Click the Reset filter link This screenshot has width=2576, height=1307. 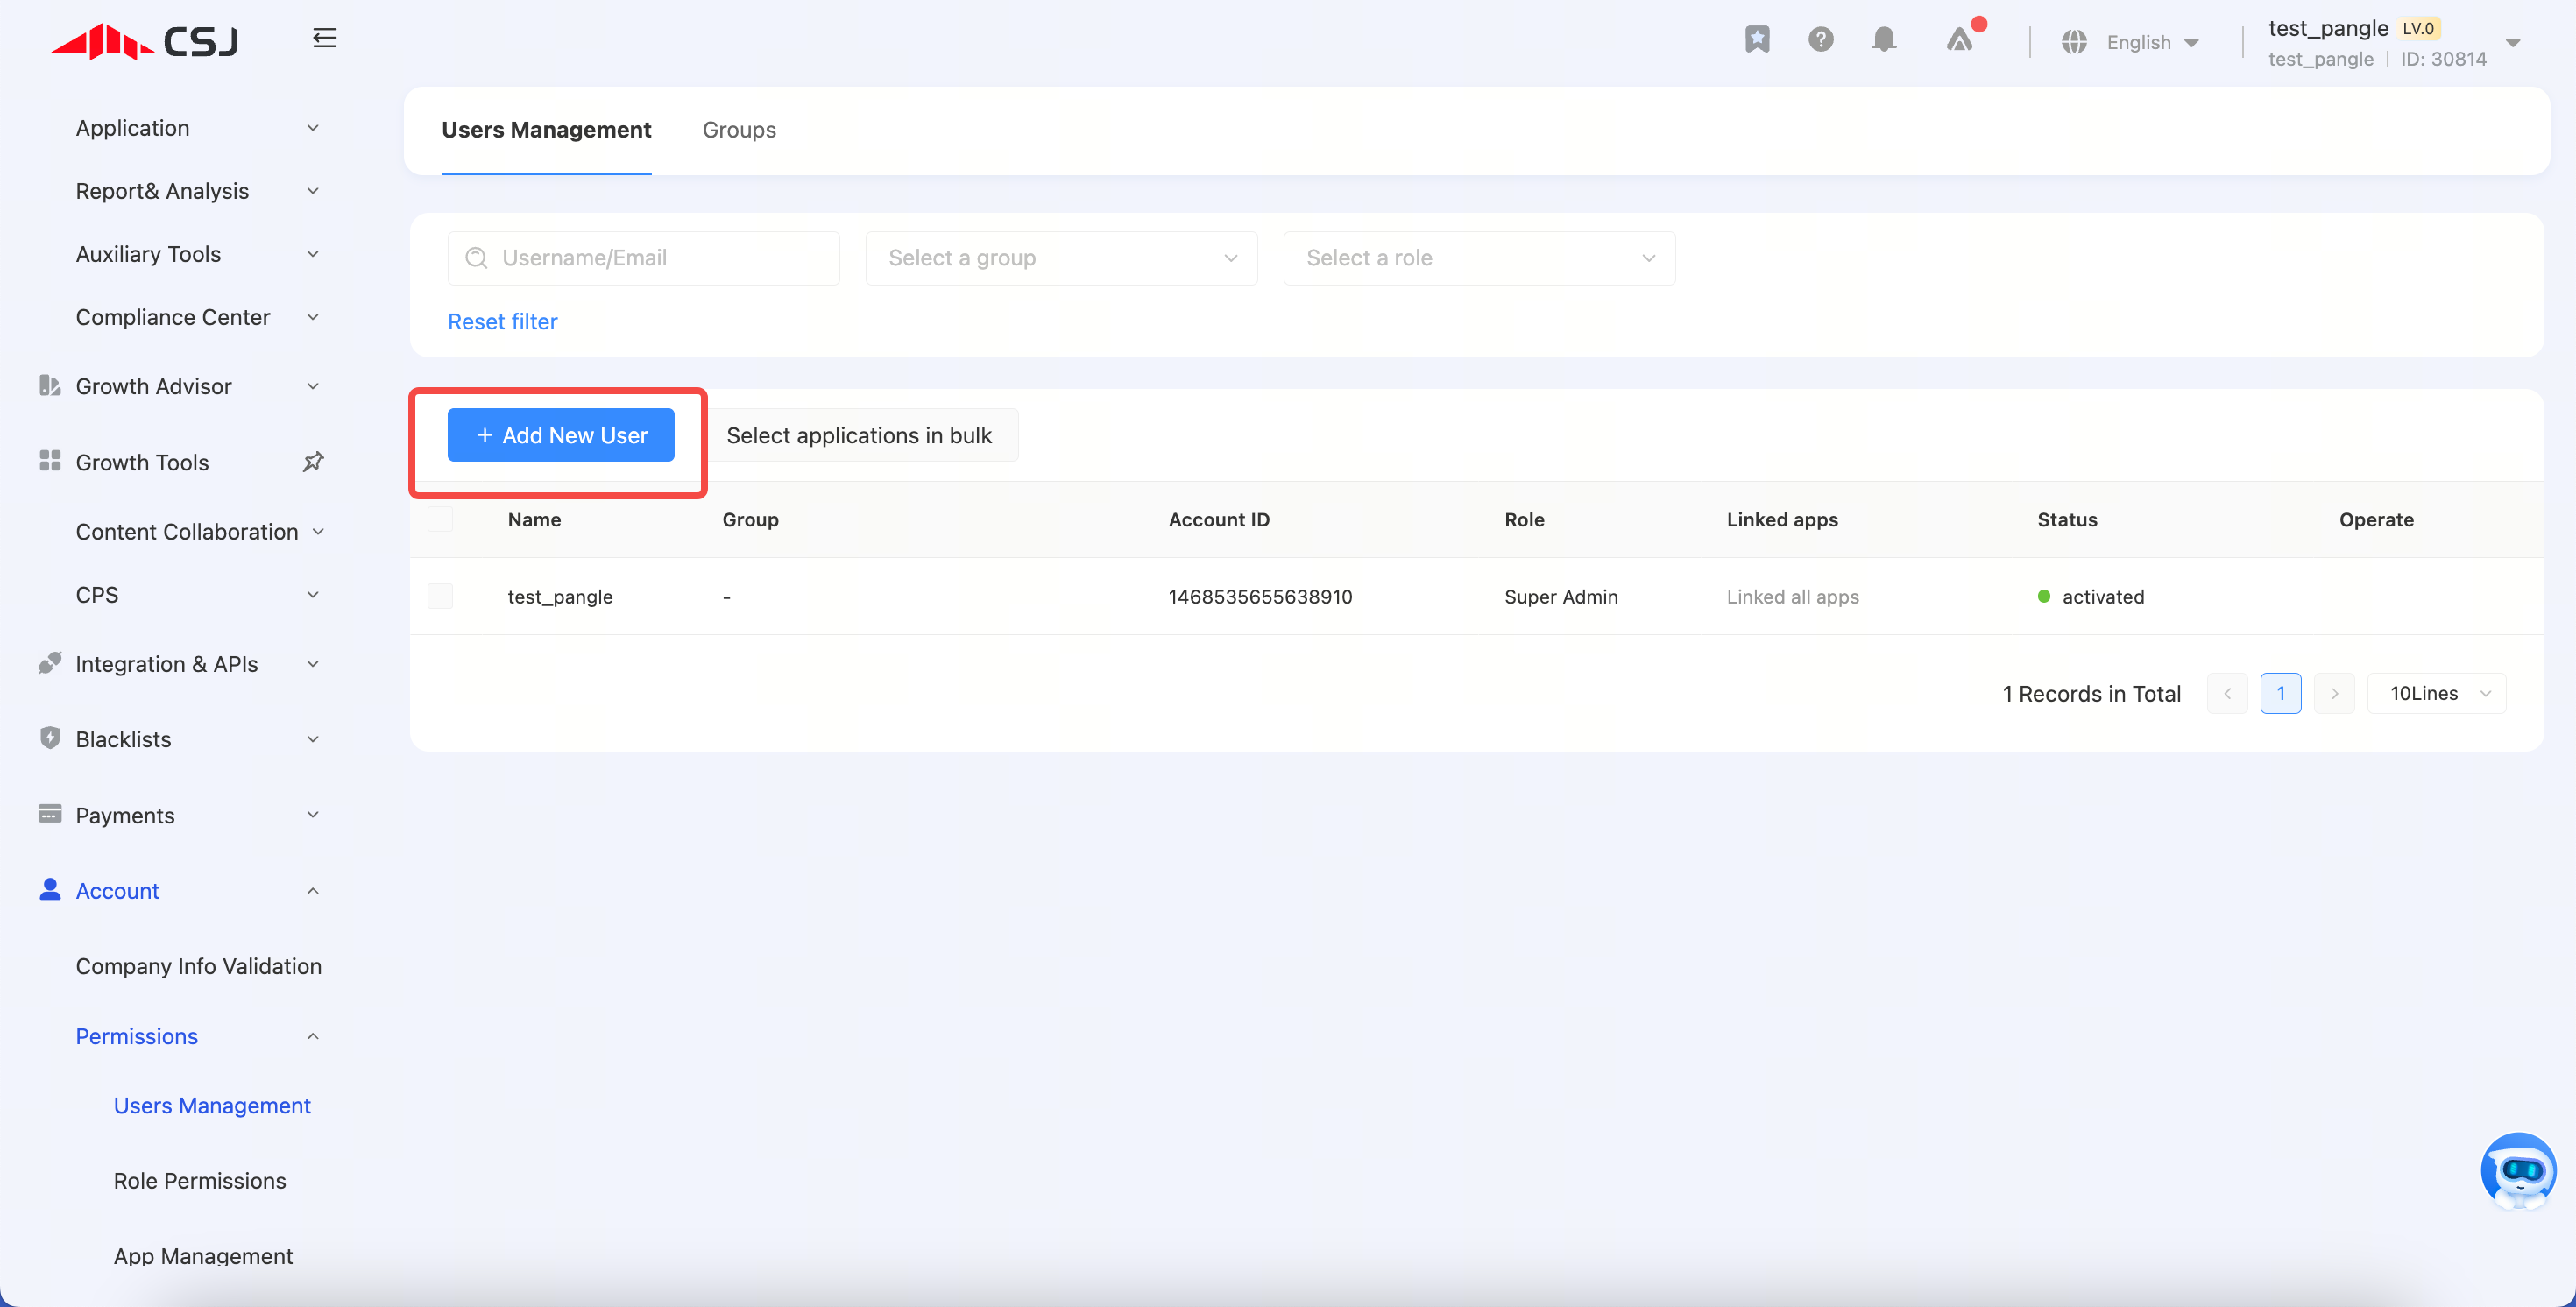502,322
